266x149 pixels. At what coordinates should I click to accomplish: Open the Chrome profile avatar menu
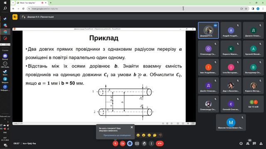(x=258, y=9)
